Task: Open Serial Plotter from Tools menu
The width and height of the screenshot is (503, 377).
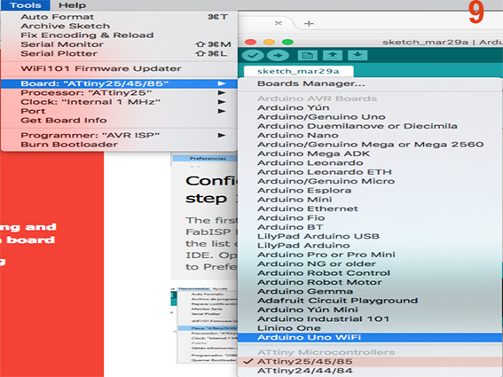Action: pyautogui.click(x=120, y=53)
